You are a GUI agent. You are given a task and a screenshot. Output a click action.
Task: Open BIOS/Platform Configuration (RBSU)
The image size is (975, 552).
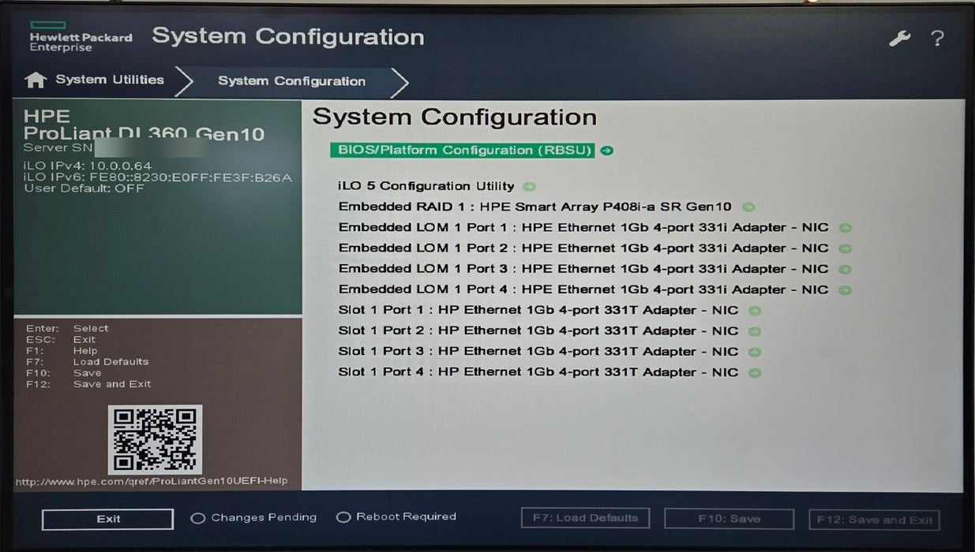coord(461,150)
